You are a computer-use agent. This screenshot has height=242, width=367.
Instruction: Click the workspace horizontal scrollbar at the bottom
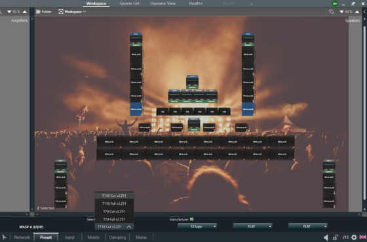198,214
